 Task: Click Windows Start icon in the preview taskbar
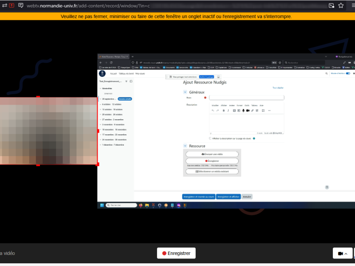click(102, 205)
